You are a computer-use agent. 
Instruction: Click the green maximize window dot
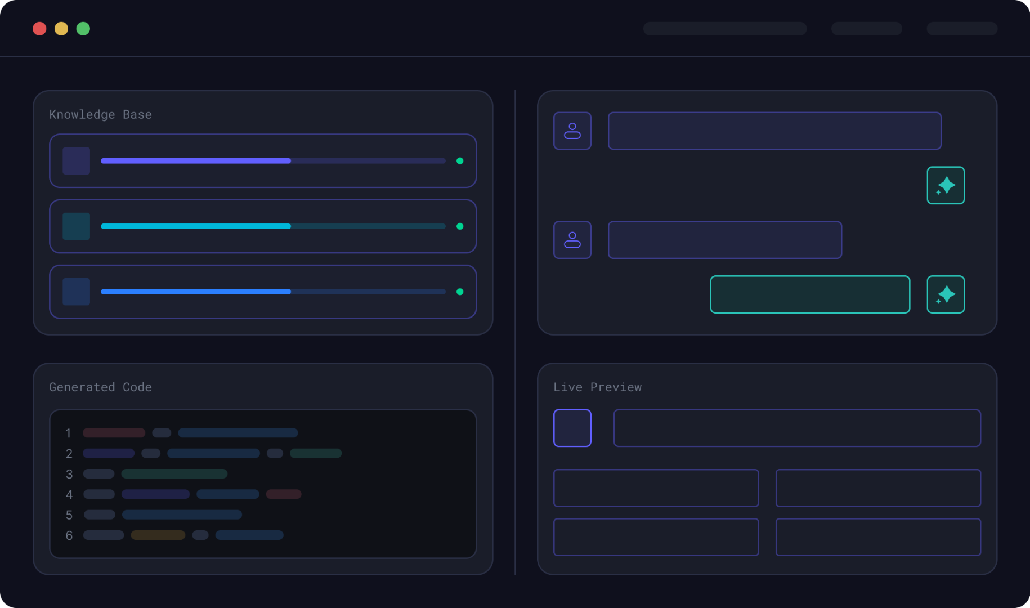tap(83, 29)
